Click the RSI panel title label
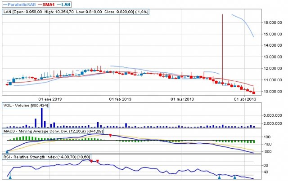The width and height of the screenshot is (288, 181). tap(46, 157)
